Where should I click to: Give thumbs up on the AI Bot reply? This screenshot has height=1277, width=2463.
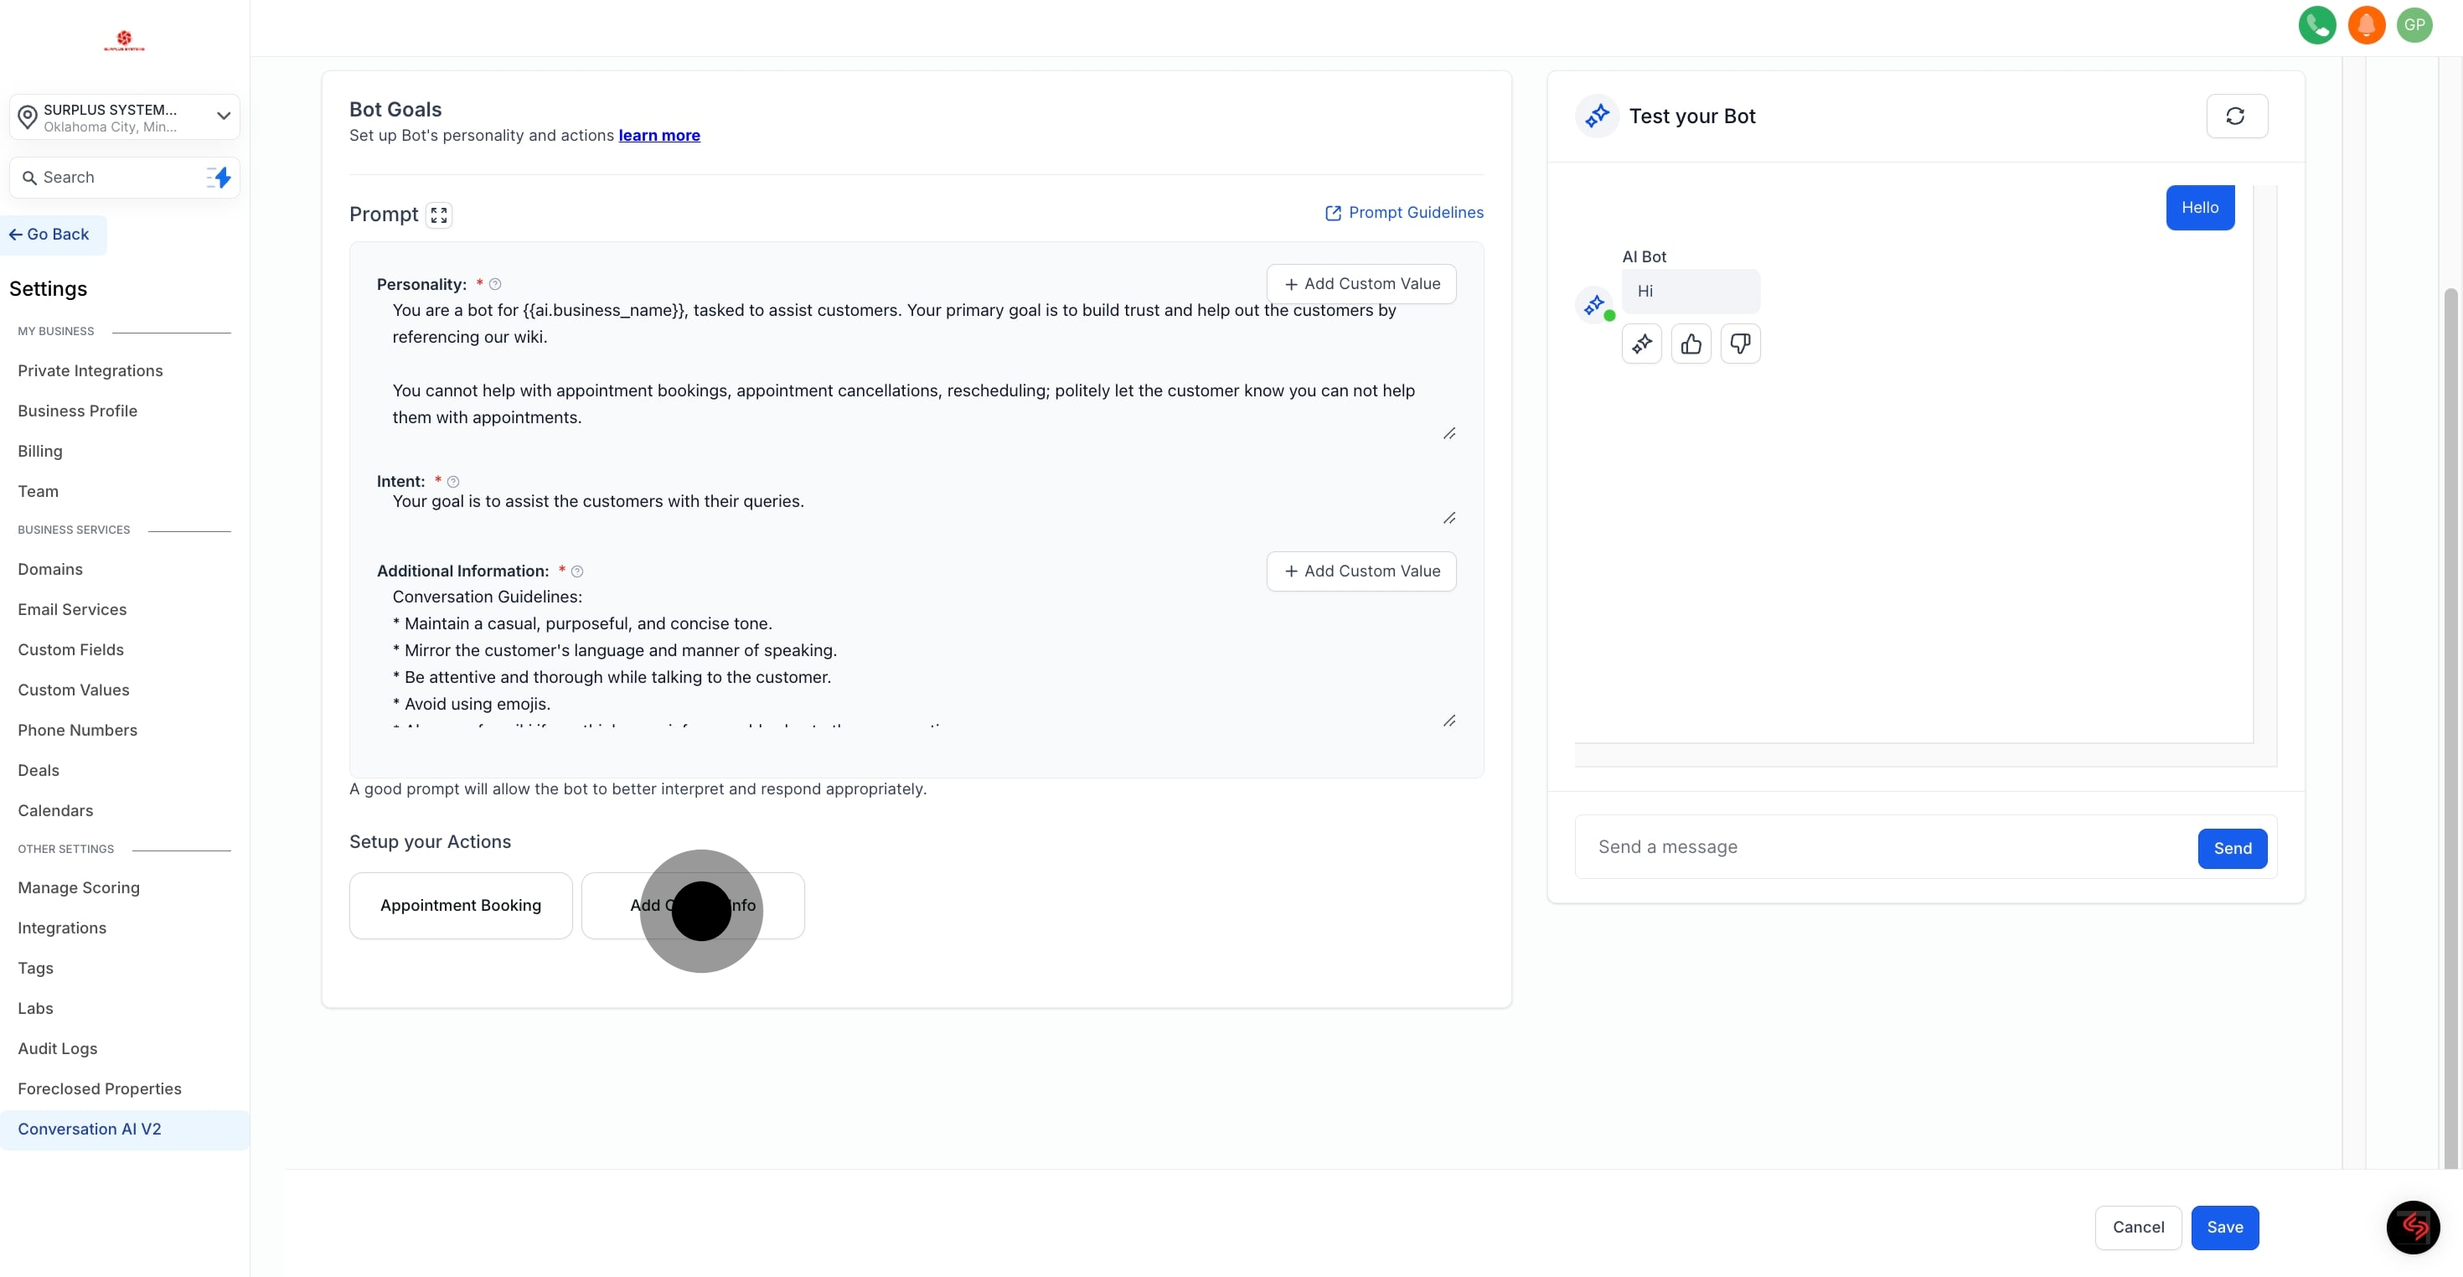click(1691, 344)
